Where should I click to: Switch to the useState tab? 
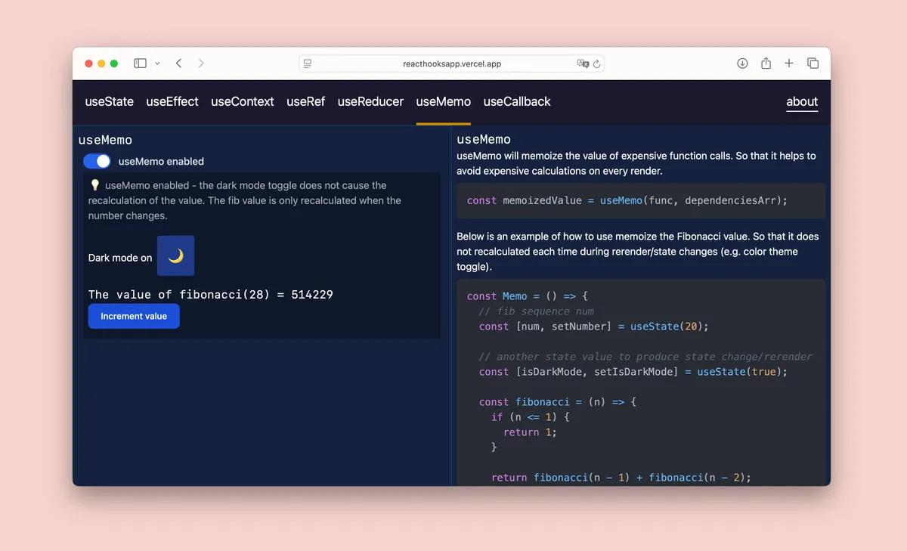point(109,101)
